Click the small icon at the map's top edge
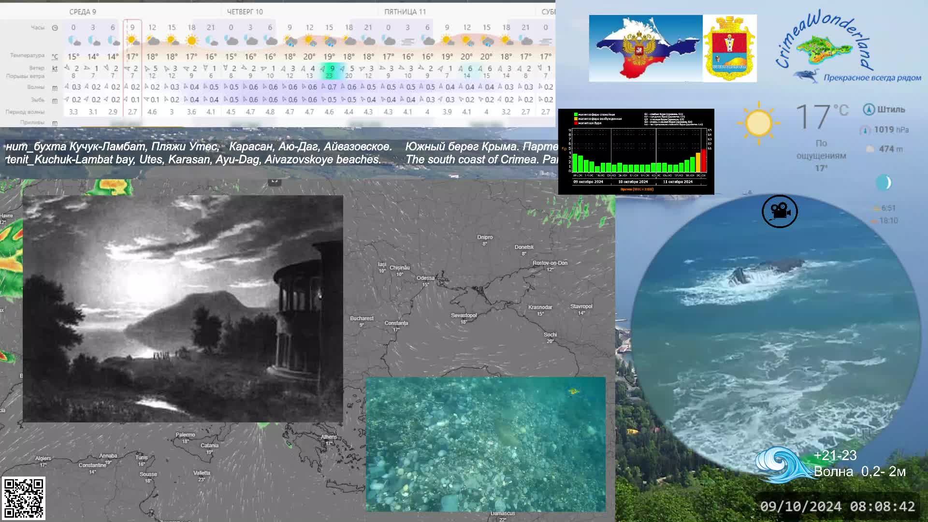 pos(275,182)
